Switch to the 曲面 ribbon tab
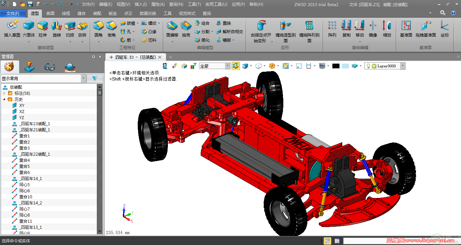461x245 pixels. 50,14
